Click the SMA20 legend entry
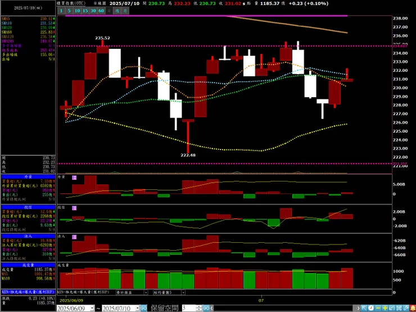Image resolution: width=416 pixels, height=312 pixels. coord(28,28)
